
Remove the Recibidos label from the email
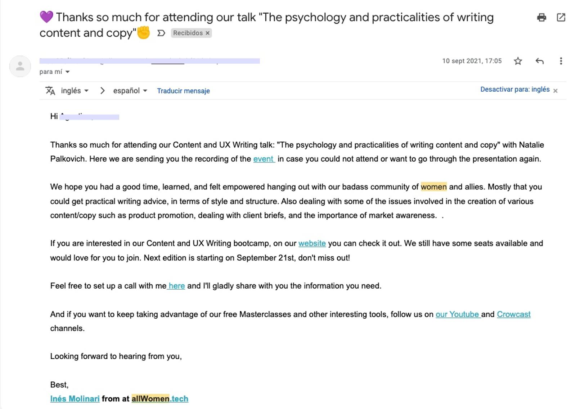tap(207, 33)
